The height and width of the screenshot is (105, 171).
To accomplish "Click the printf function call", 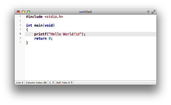I will coord(40,34).
